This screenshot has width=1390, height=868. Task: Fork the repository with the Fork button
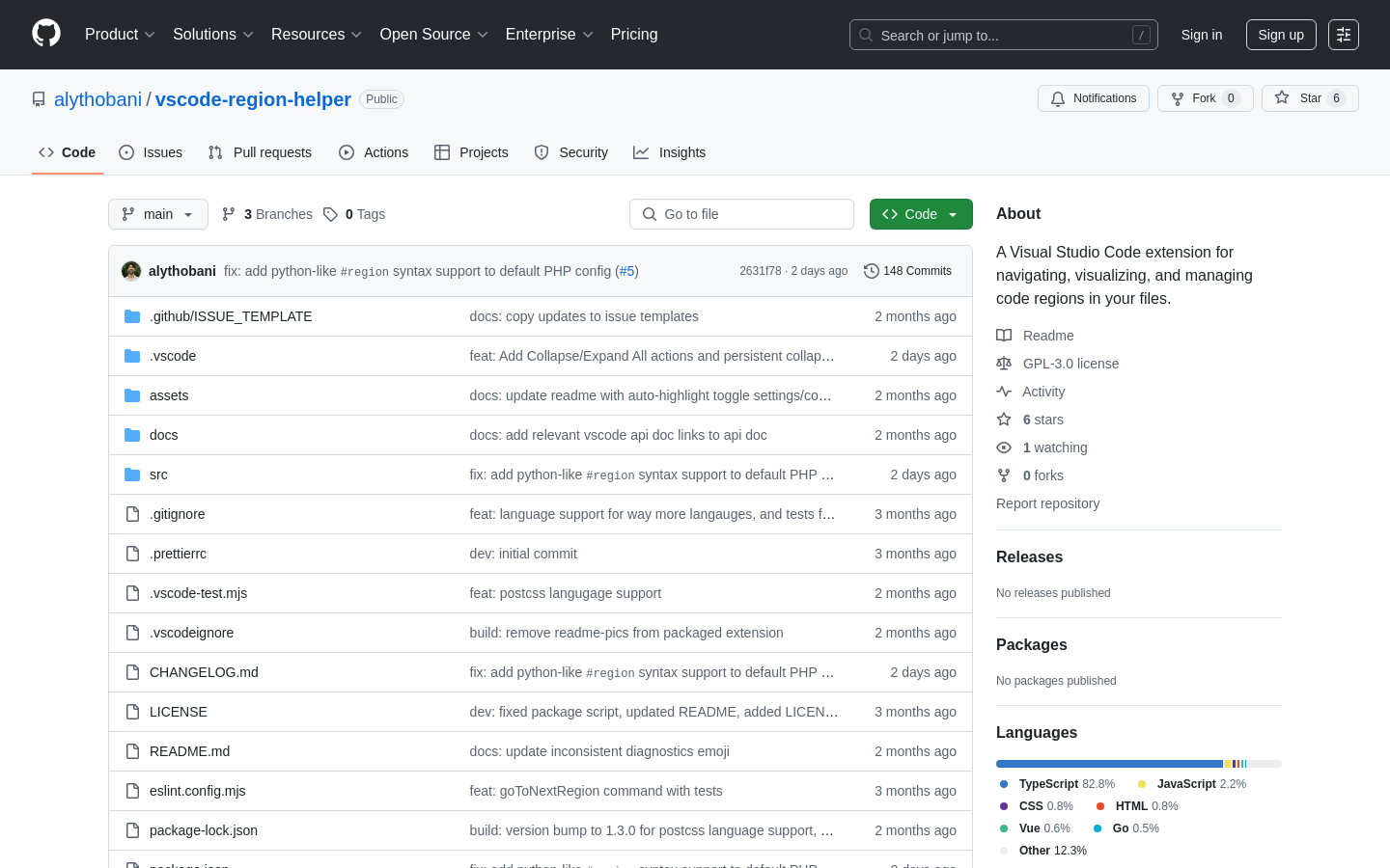(x=1206, y=98)
